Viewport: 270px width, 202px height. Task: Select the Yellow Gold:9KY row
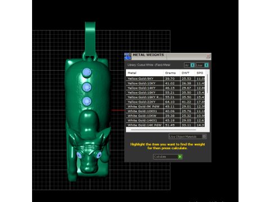165,79
